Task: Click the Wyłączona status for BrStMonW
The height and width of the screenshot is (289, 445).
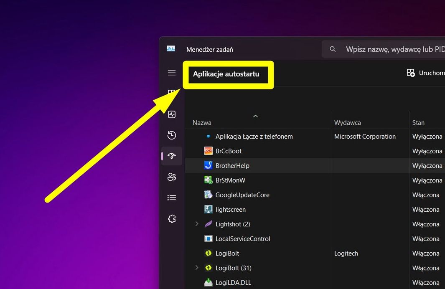Action: click(427, 180)
